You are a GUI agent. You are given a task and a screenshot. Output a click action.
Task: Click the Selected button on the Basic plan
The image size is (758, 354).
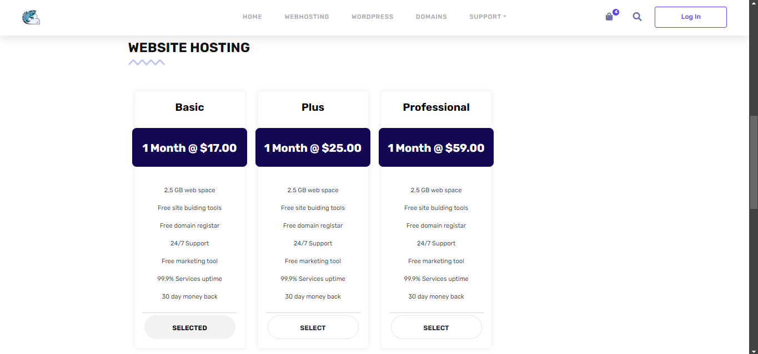[189, 327]
